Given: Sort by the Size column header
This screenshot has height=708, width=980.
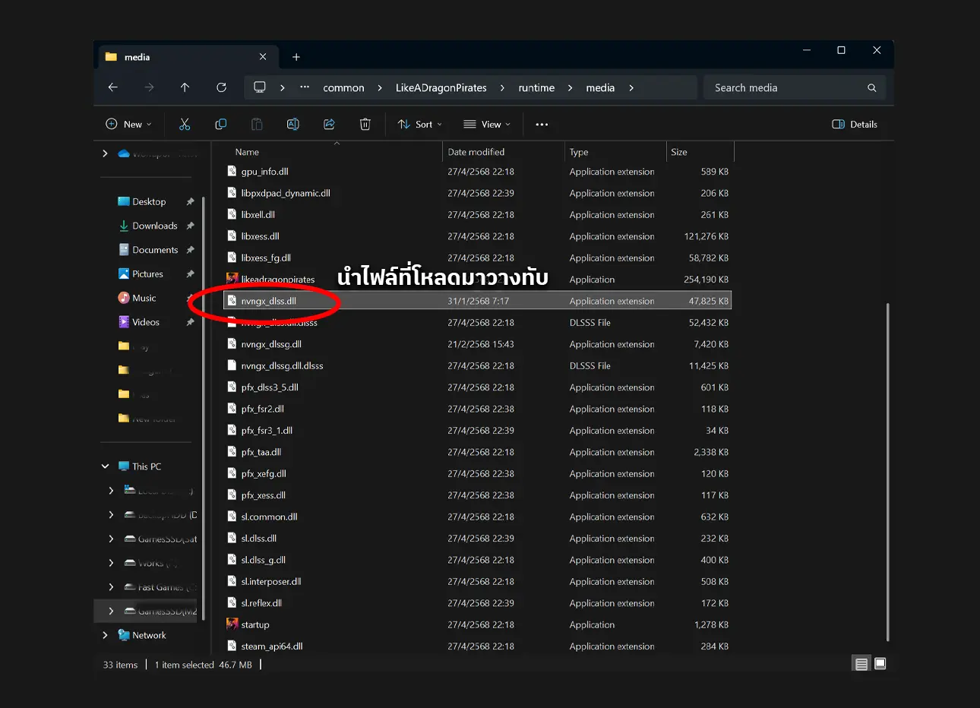Looking at the screenshot, I should (x=679, y=152).
